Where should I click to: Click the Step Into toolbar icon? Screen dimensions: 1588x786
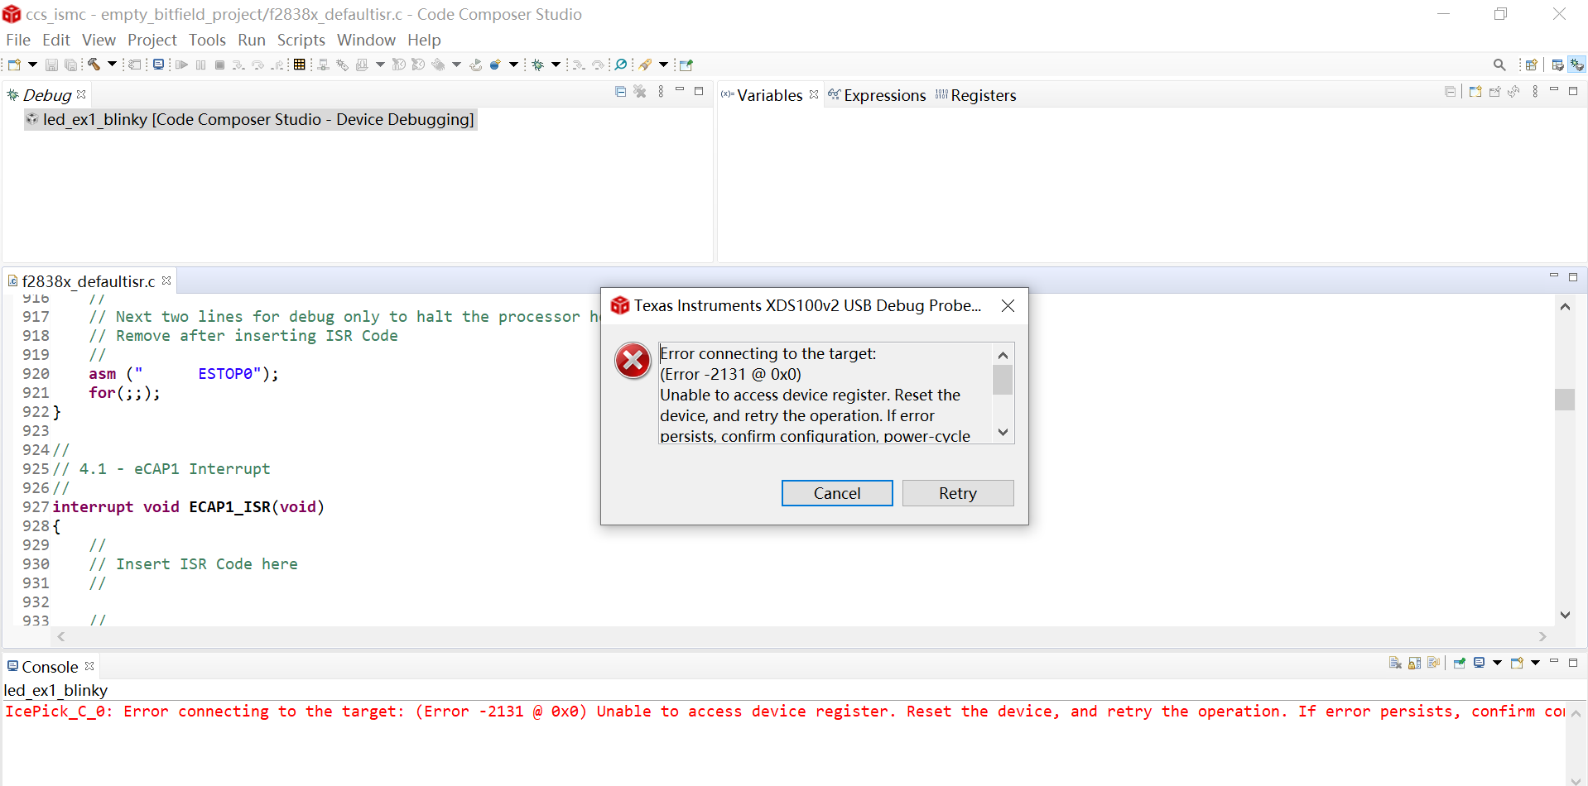(238, 65)
